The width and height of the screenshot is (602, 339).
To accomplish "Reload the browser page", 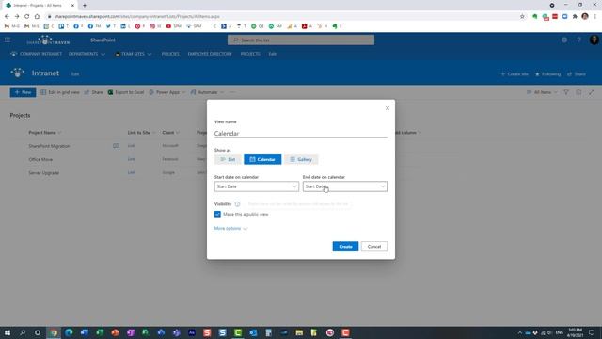I will pyautogui.click(x=27, y=17).
